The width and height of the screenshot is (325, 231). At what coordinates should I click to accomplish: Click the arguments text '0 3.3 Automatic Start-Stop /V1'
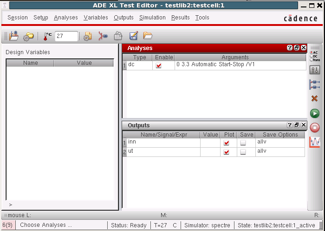(215, 64)
